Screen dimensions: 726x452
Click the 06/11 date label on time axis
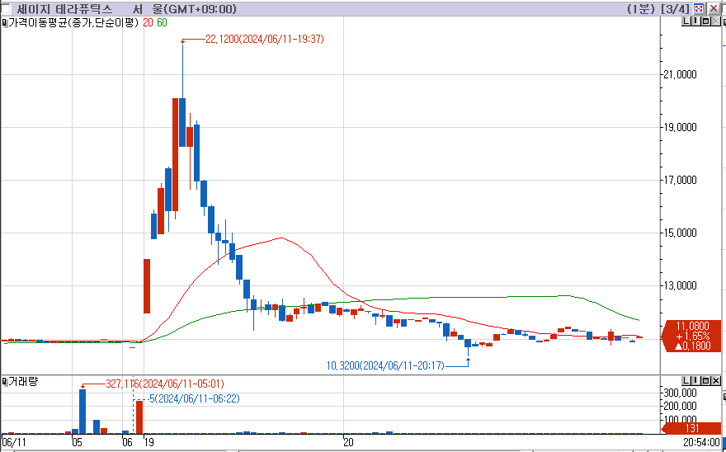(14, 442)
